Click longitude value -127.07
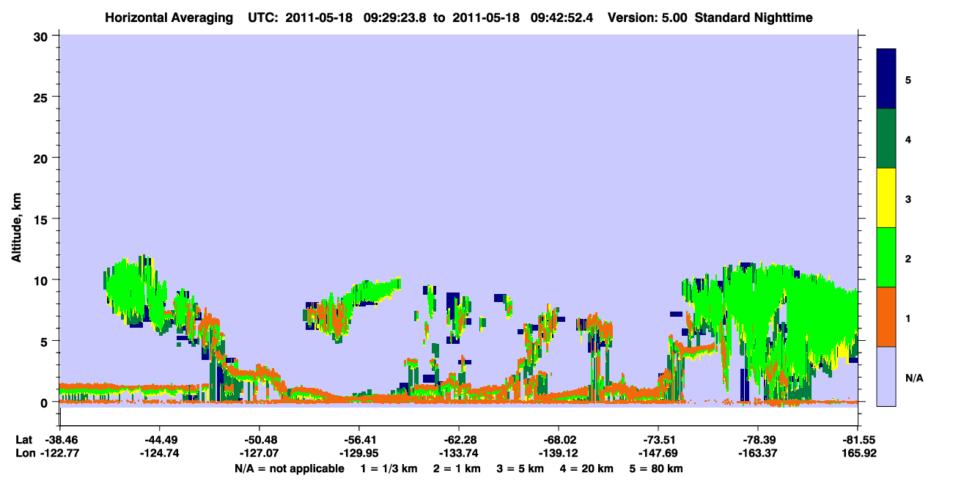953x489 pixels. (259, 453)
